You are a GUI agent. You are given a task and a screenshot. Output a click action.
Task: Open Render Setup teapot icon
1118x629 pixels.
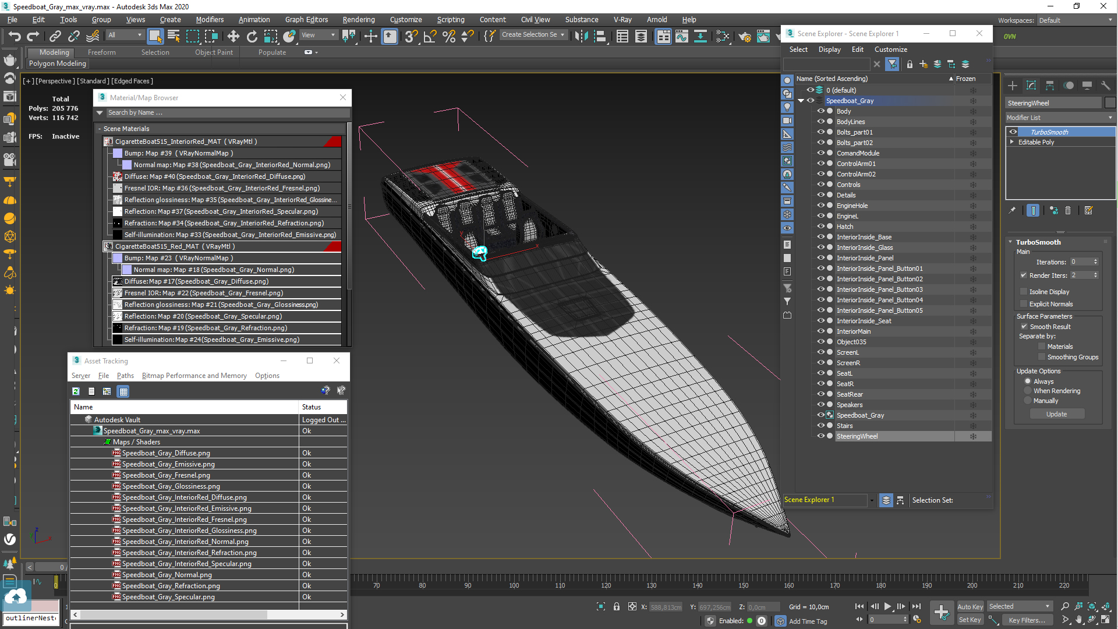(744, 36)
